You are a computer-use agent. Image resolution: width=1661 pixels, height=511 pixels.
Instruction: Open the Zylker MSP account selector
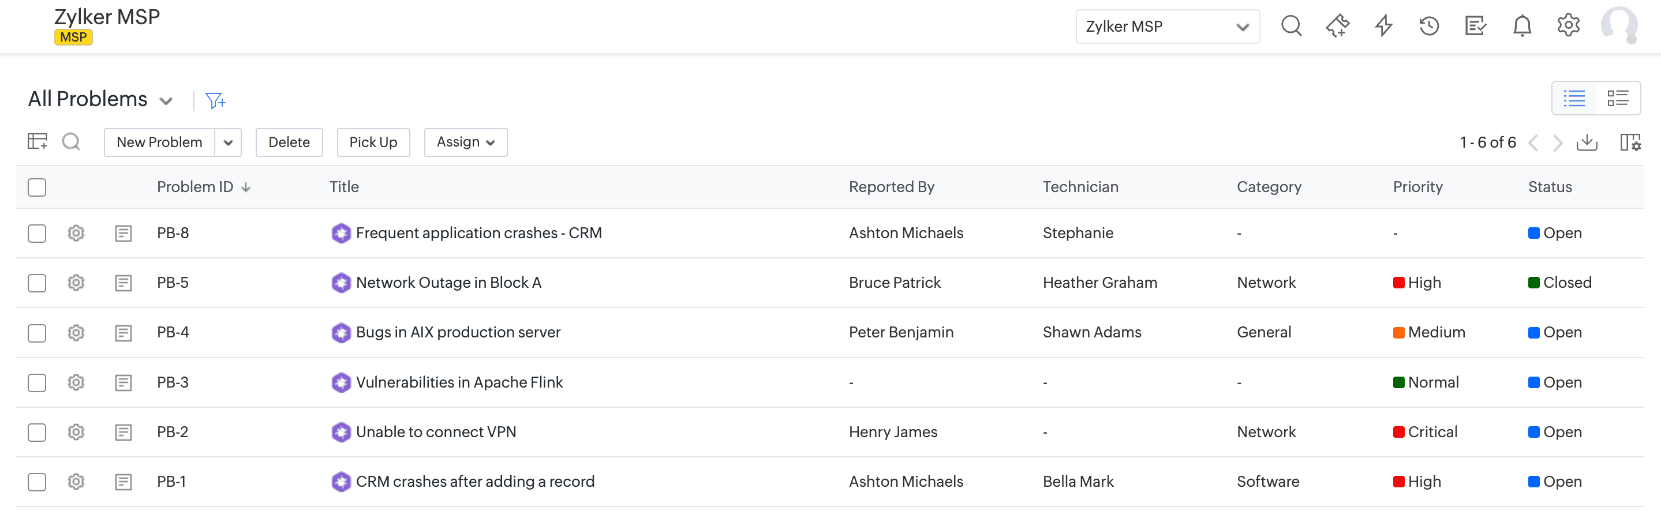1167,27
